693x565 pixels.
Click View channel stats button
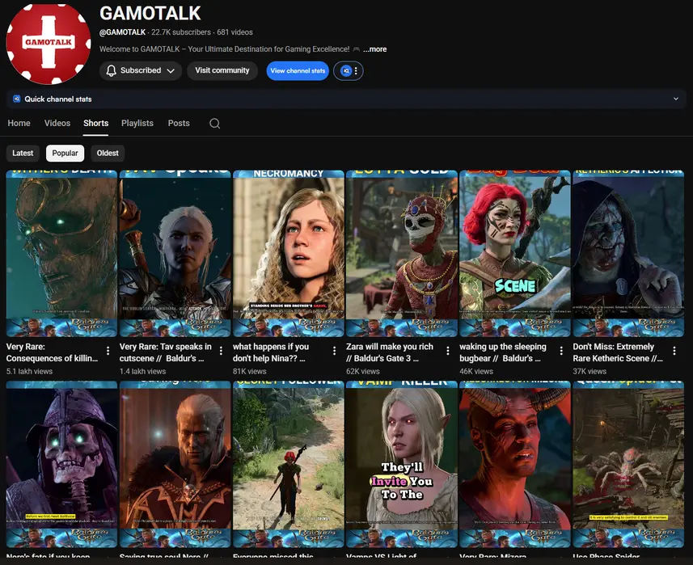click(x=298, y=70)
